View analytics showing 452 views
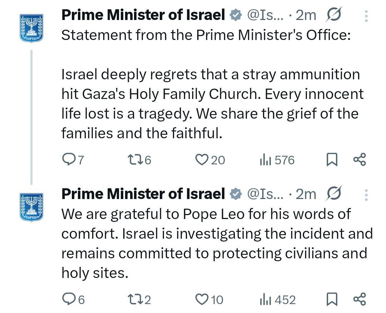 pyautogui.click(x=277, y=299)
